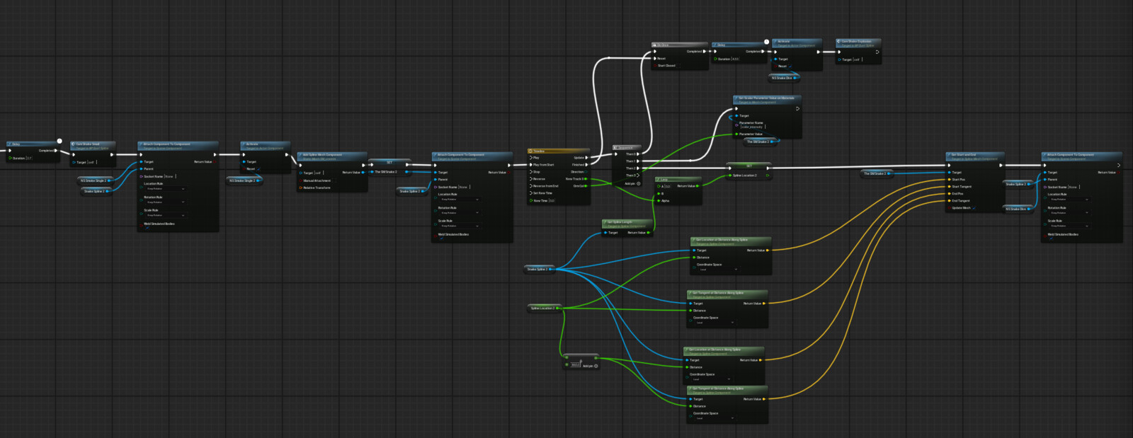This screenshot has width=1133, height=438.
Task: Click the Timeline Direction output pin
Action: 586,172
